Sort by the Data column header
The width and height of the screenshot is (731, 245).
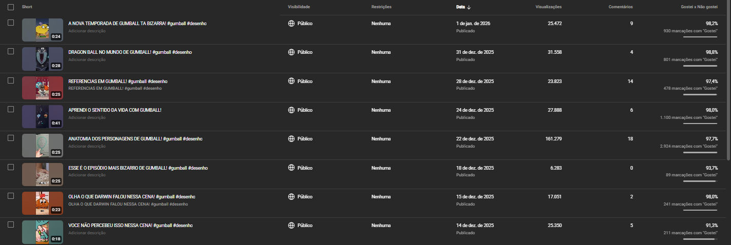(x=460, y=7)
